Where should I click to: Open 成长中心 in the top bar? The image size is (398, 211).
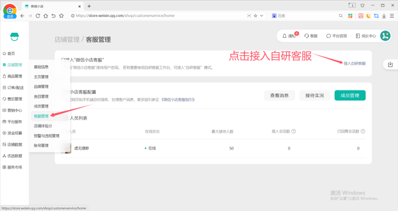[366, 36]
